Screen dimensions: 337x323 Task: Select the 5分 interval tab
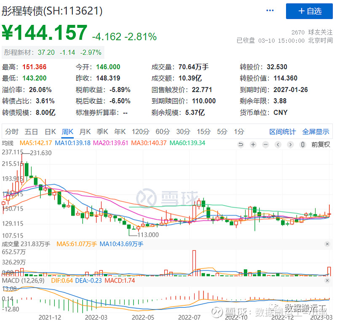[x=222, y=132]
